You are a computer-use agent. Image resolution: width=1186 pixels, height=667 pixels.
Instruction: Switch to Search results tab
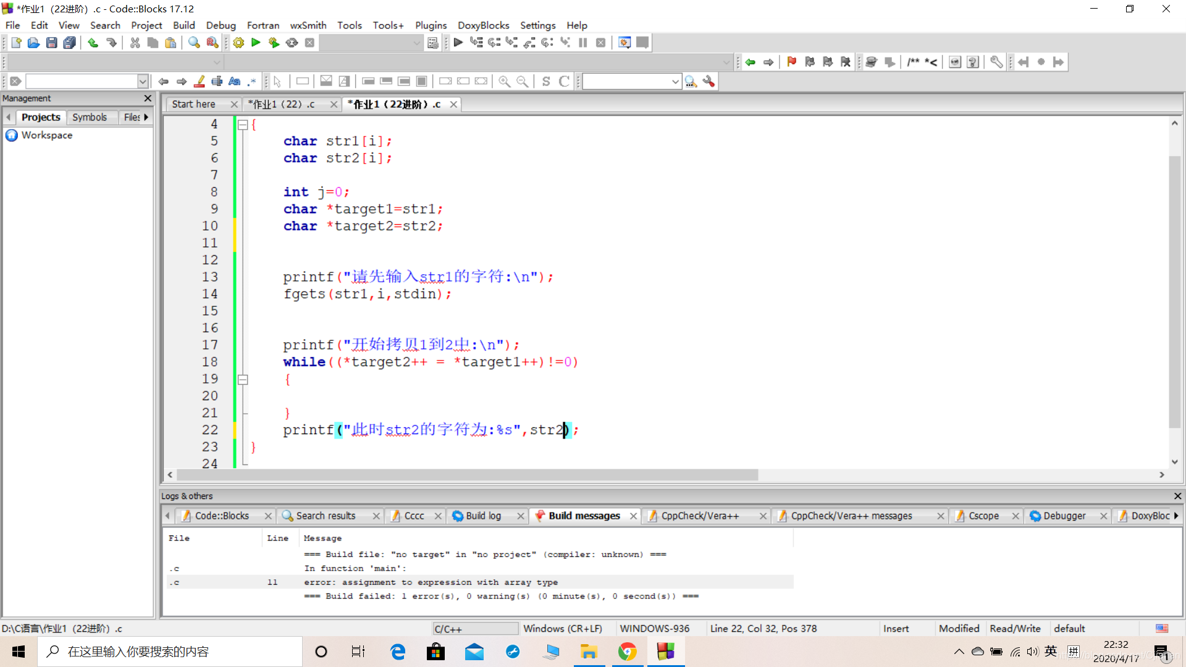point(326,516)
